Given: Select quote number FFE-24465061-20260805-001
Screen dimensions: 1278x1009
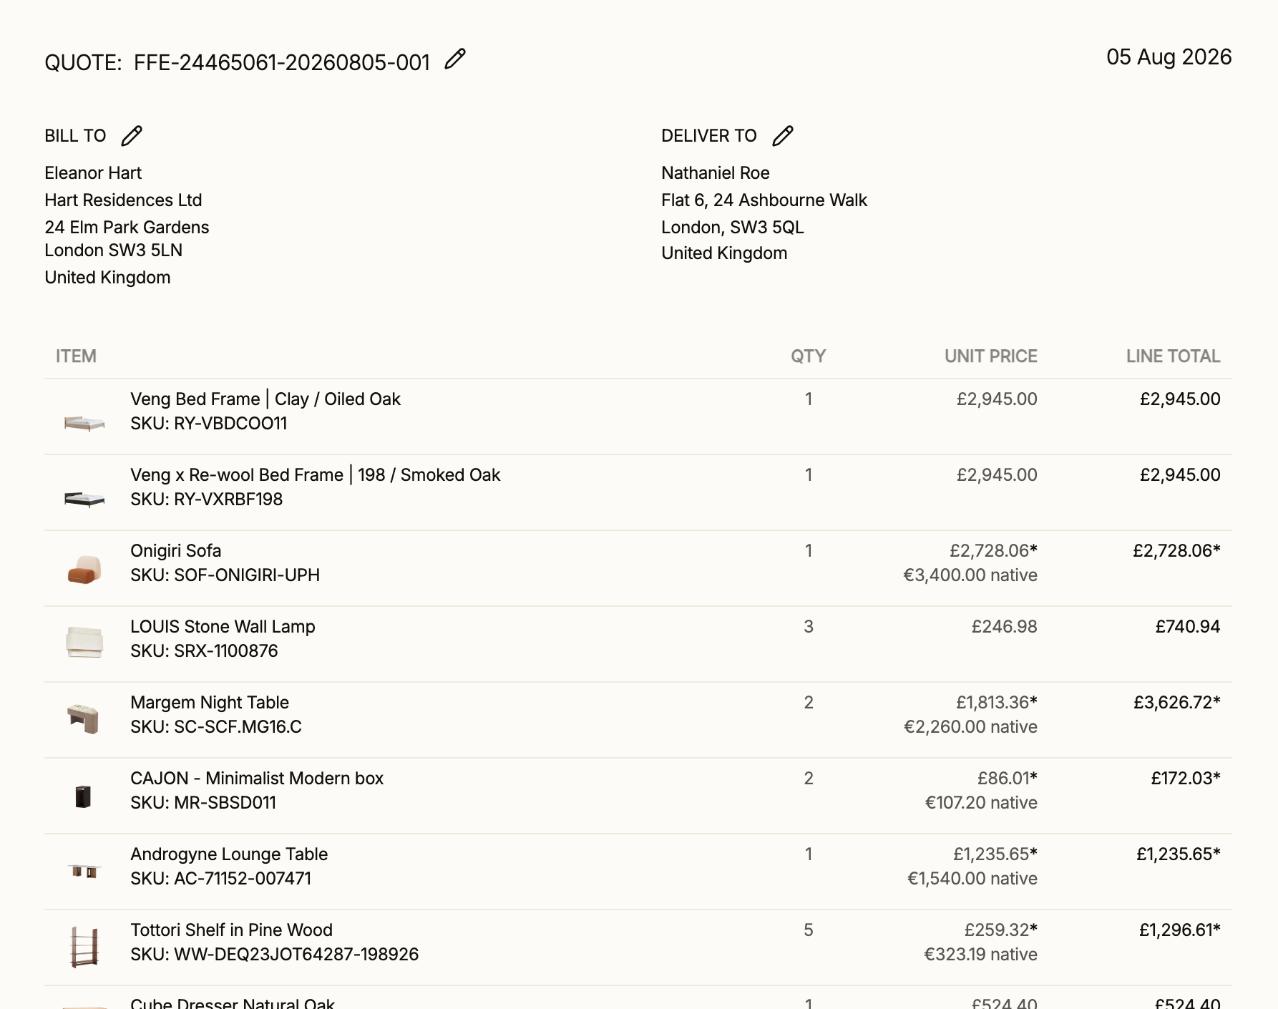Looking at the screenshot, I should [282, 63].
